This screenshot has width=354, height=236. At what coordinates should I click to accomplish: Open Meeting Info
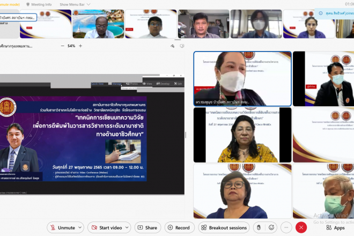[39, 4]
